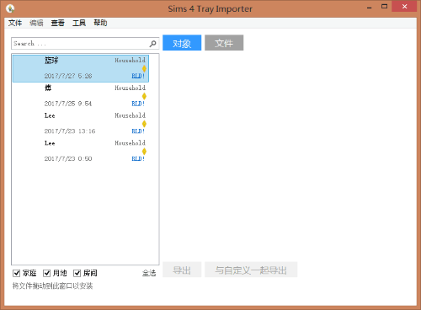This screenshot has width=421, height=310.
Task: Open the 编辑 menu
Action: 36,23
